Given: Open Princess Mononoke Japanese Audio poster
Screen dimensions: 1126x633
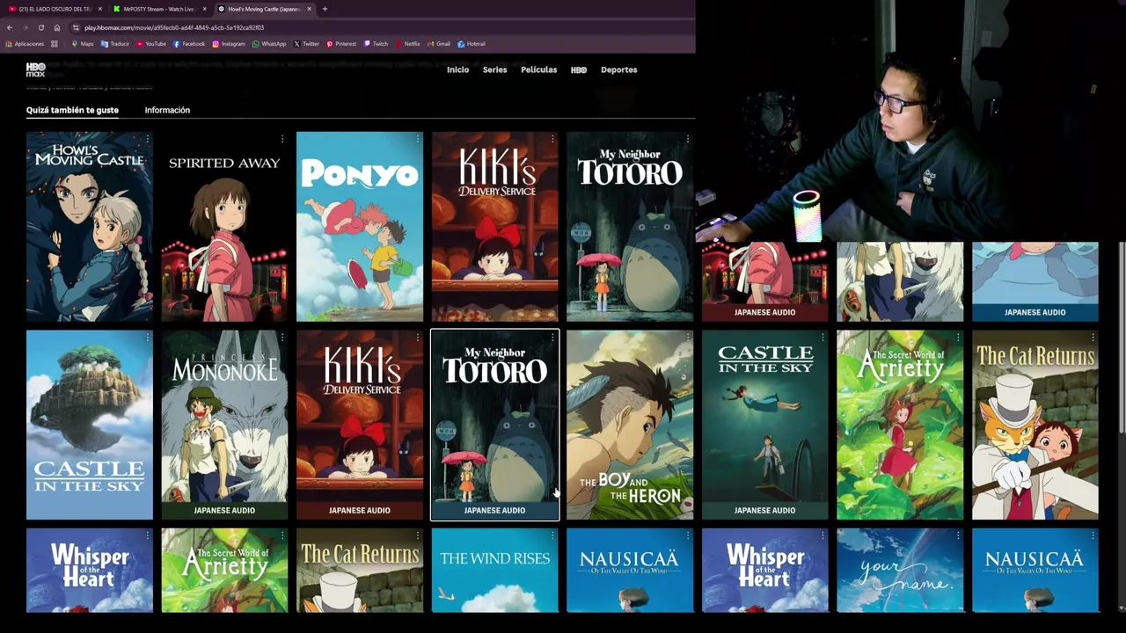Looking at the screenshot, I should 224,425.
